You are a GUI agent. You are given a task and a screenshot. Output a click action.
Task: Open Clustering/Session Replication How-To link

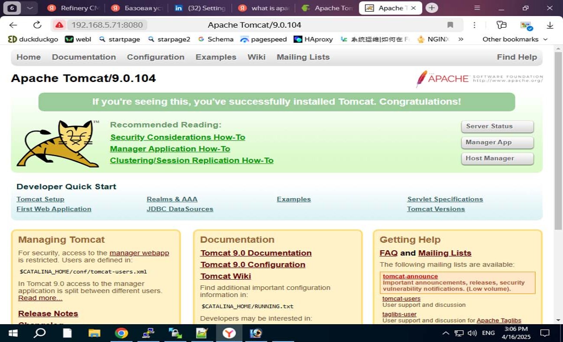point(191,161)
